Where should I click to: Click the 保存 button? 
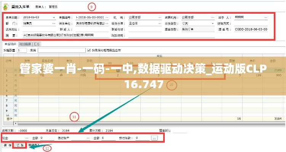coord(8,145)
